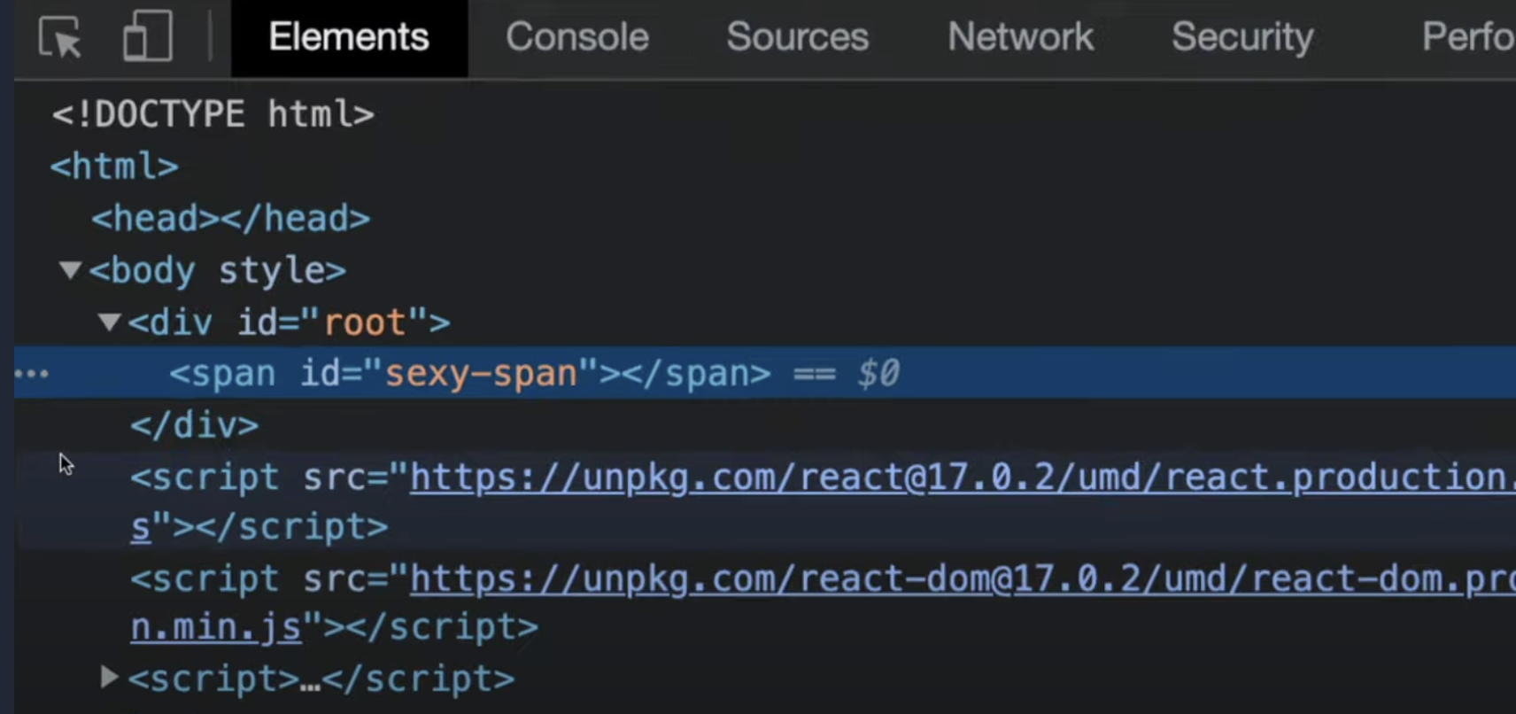Screen dimensions: 1516x714
Task: Select the empty head element row
Action: tap(230, 219)
